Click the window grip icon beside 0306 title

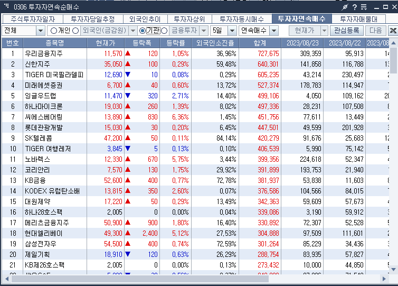[7, 6]
